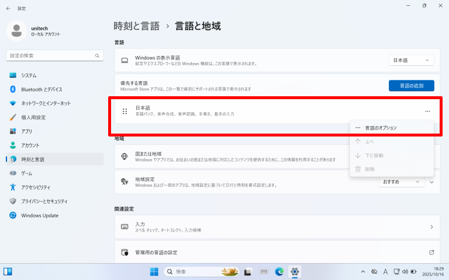Select 言語のオプション from context menu
Image resolution: width=449 pixels, height=280 pixels.
381,128
